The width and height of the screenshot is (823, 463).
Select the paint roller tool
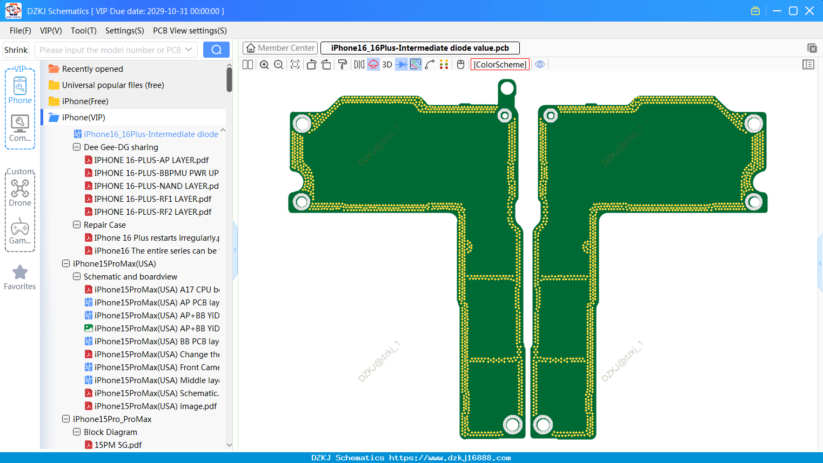click(x=343, y=64)
